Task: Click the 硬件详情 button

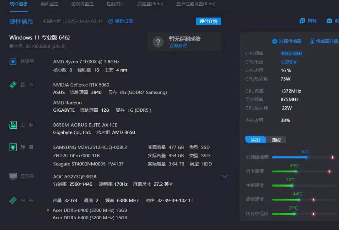Action: [x=208, y=21]
